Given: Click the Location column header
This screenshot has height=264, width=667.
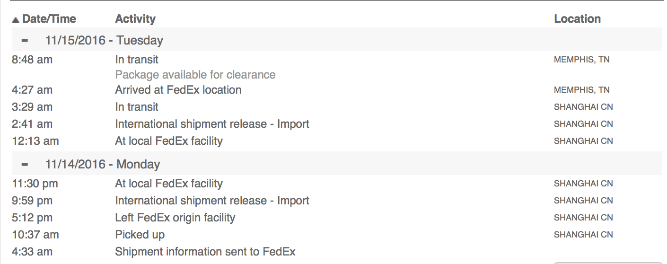Looking at the screenshot, I should point(577,19).
